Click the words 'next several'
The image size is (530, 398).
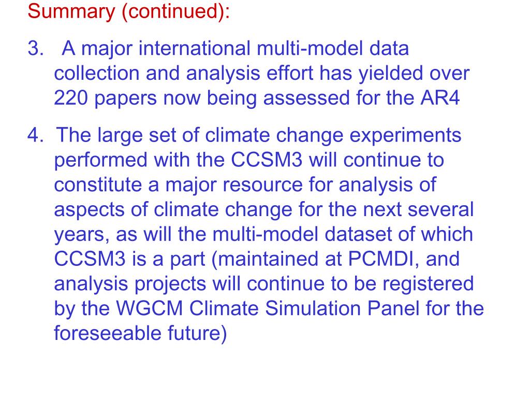[x=418, y=209]
